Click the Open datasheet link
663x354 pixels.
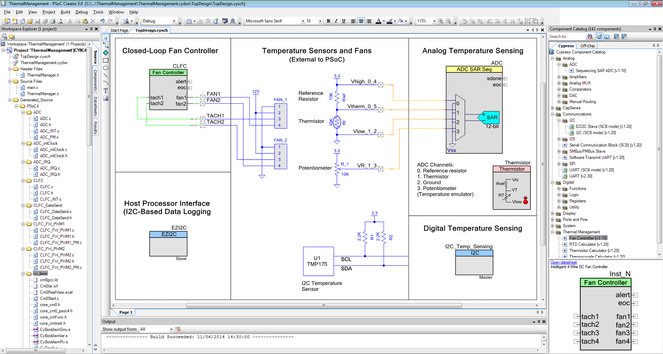click(x=564, y=262)
